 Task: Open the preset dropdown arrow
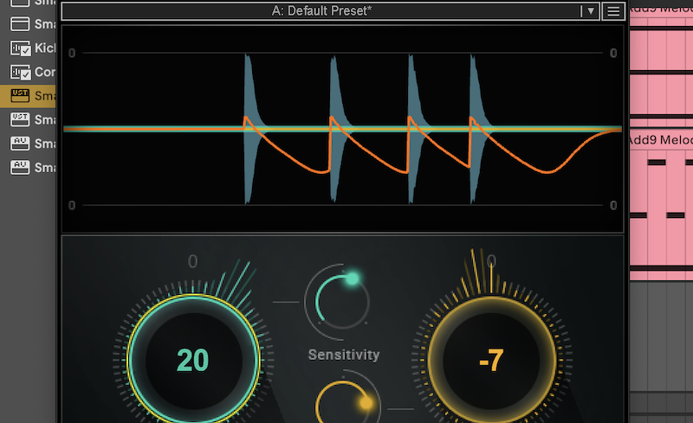(x=590, y=10)
